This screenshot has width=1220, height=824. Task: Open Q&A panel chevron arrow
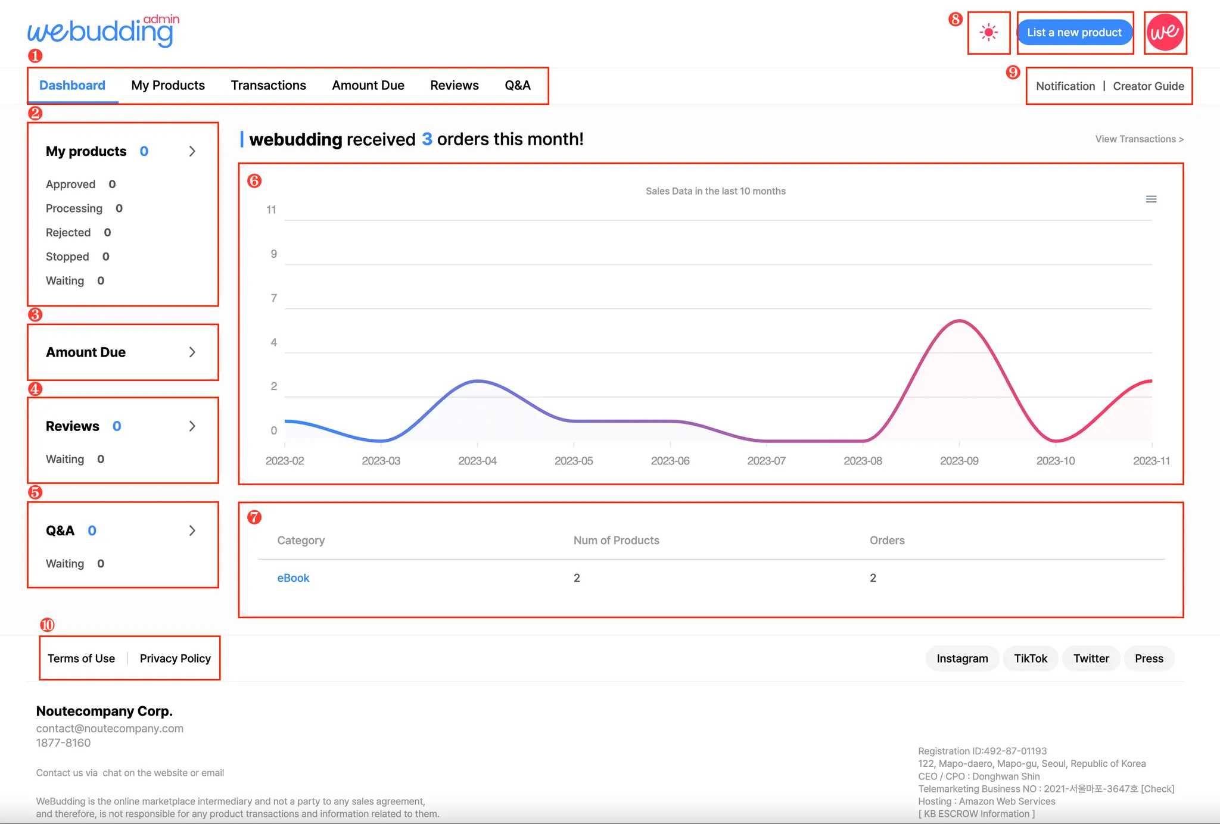point(192,530)
